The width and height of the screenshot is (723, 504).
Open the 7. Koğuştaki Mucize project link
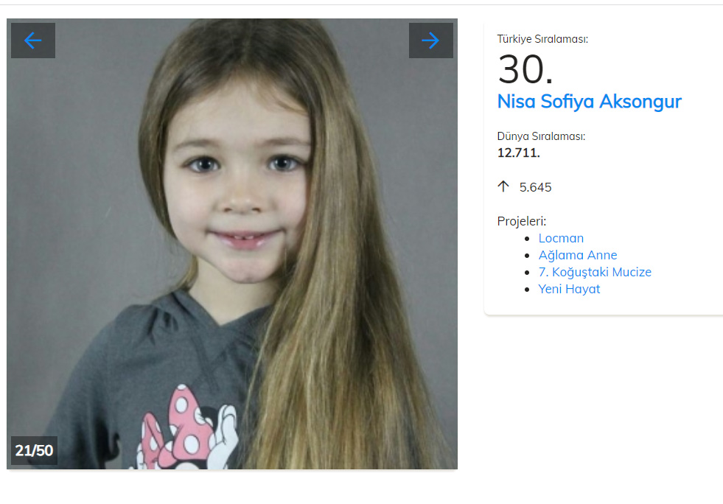pyautogui.click(x=595, y=272)
